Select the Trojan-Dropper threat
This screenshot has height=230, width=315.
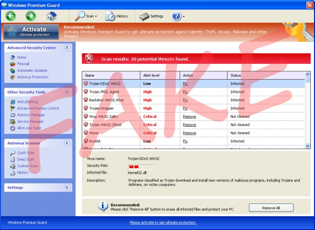tap(193, 108)
